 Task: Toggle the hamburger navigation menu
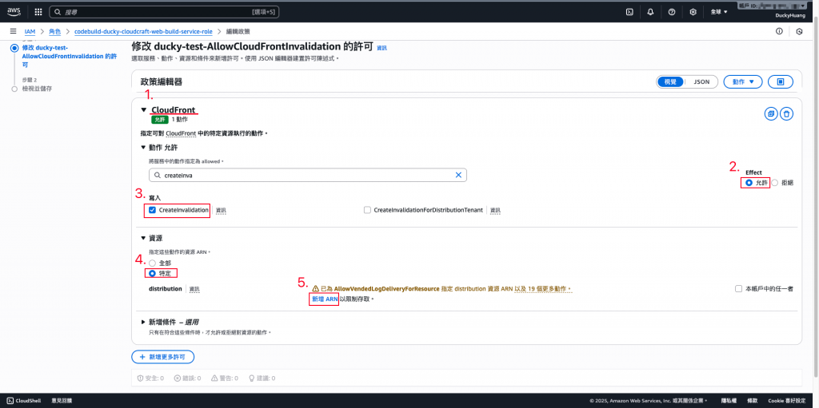pos(13,31)
